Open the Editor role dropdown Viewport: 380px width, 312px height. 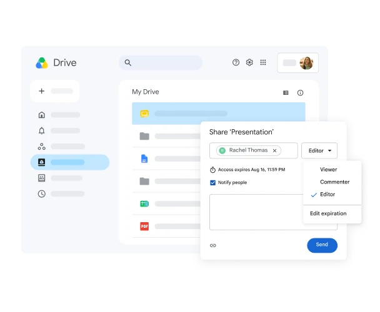coord(319,150)
